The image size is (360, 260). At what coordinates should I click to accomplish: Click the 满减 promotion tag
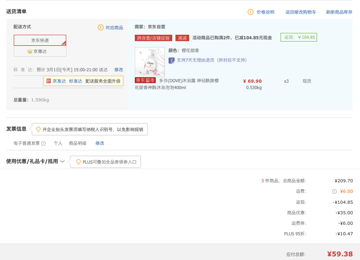coord(182,38)
